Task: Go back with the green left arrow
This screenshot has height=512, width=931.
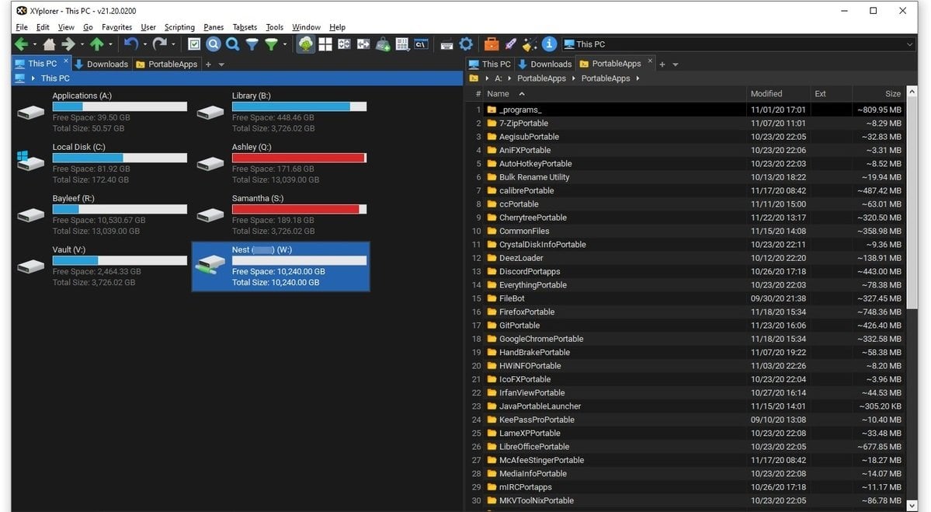Action: pos(22,44)
